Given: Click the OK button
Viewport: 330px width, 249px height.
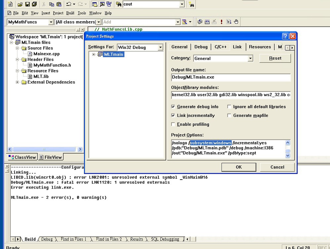Looking at the screenshot, I should pos(239,167).
